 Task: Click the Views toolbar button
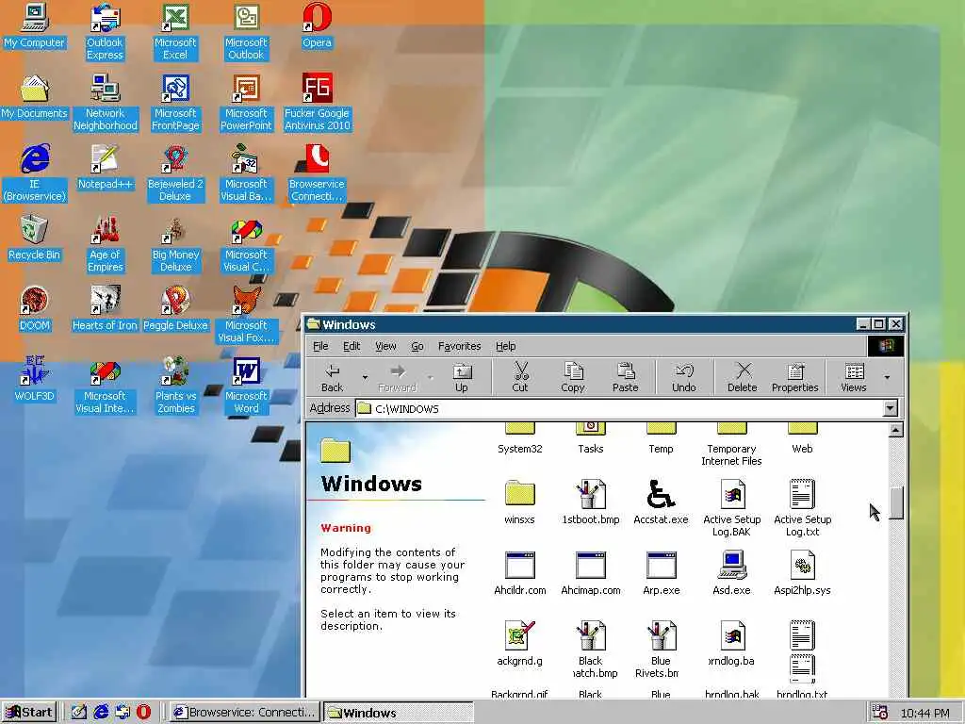pyautogui.click(x=854, y=377)
